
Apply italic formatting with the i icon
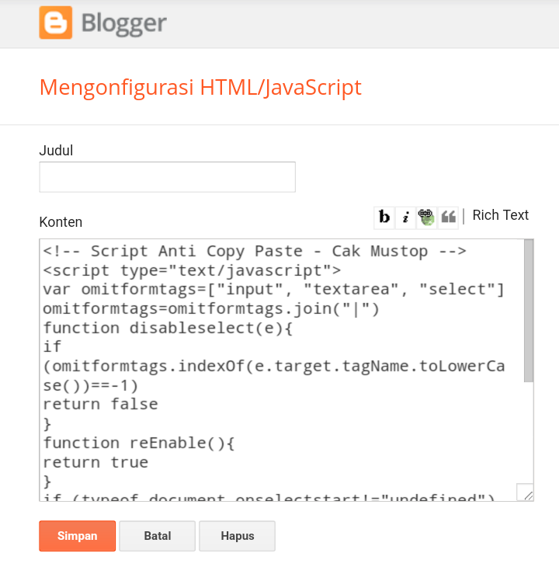tap(405, 217)
